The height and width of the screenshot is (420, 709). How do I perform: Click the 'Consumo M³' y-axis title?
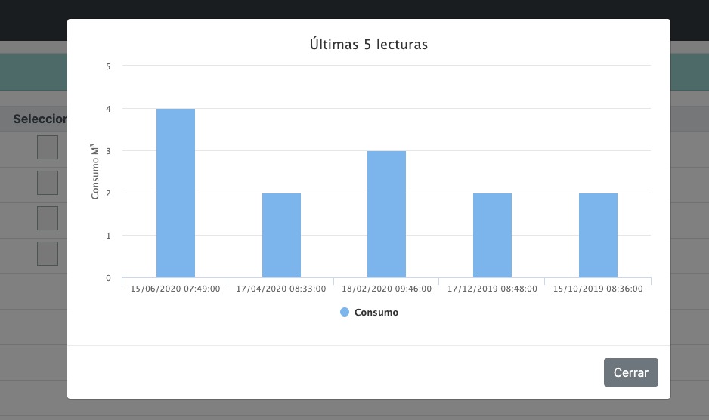tap(95, 171)
